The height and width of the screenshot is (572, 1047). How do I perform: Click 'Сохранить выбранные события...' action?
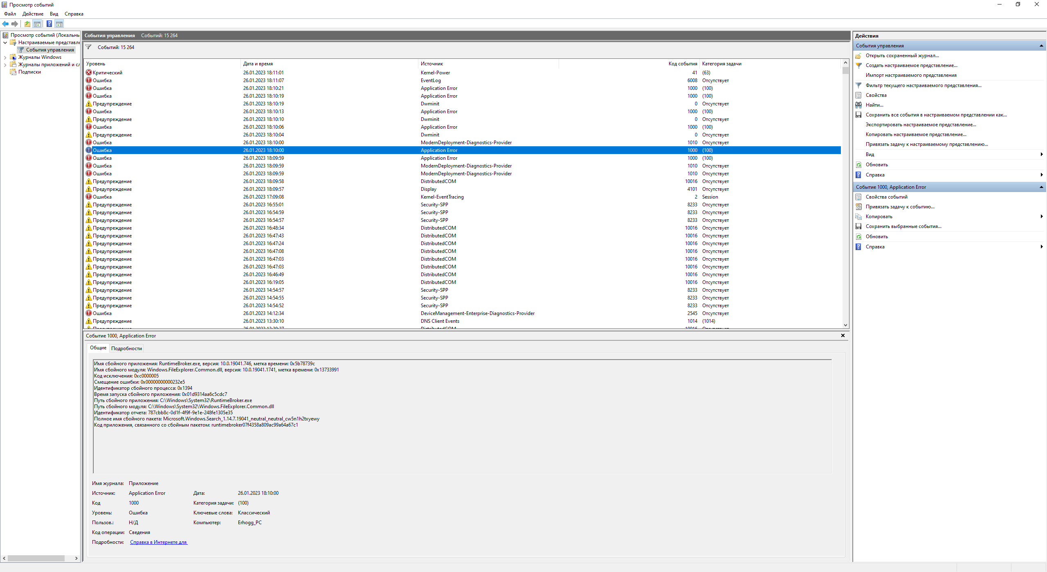(903, 226)
